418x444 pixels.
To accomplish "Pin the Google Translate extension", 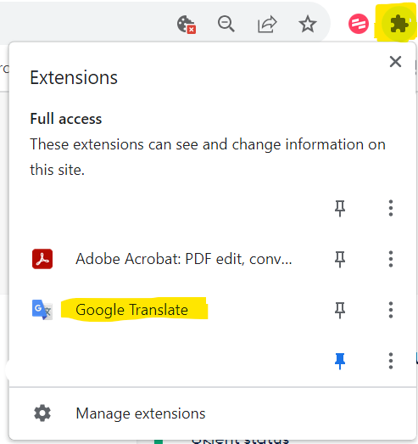I will pos(340,310).
